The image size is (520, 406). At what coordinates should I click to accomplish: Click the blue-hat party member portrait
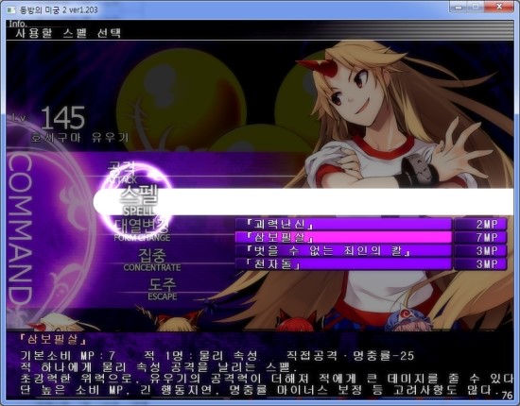406,318
